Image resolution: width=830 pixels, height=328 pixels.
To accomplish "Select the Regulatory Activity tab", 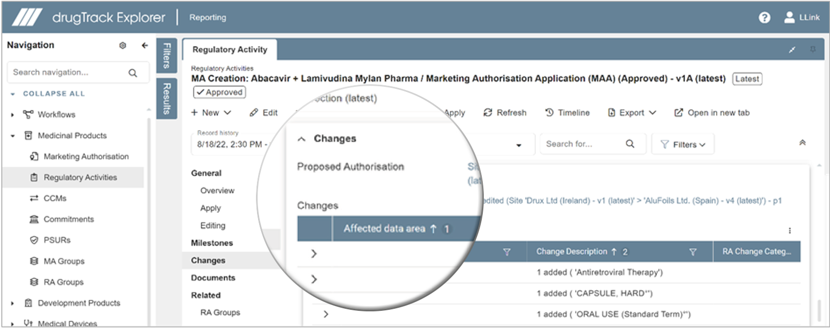I will pos(230,49).
